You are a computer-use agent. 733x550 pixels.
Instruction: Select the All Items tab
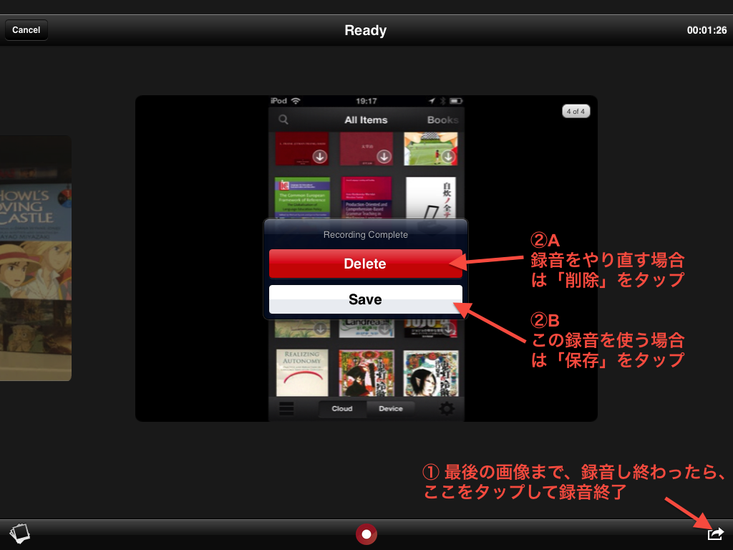point(366,120)
